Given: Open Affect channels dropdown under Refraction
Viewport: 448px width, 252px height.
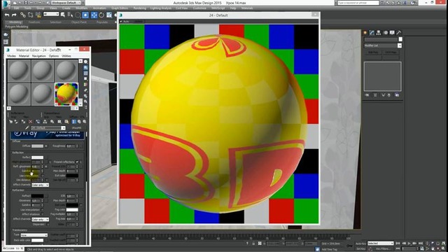Looking at the screenshot, I should [41, 219].
